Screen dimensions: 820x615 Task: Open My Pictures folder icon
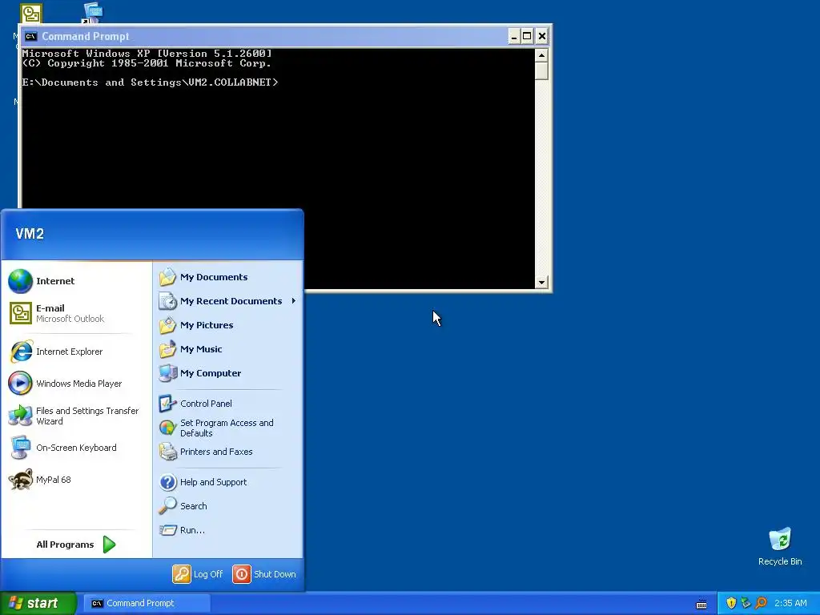point(168,325)
